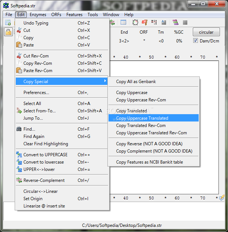Click the pencil icon at lower-right ruler
The width and height of the screenshot is (228, 232).
coord(222,198)
